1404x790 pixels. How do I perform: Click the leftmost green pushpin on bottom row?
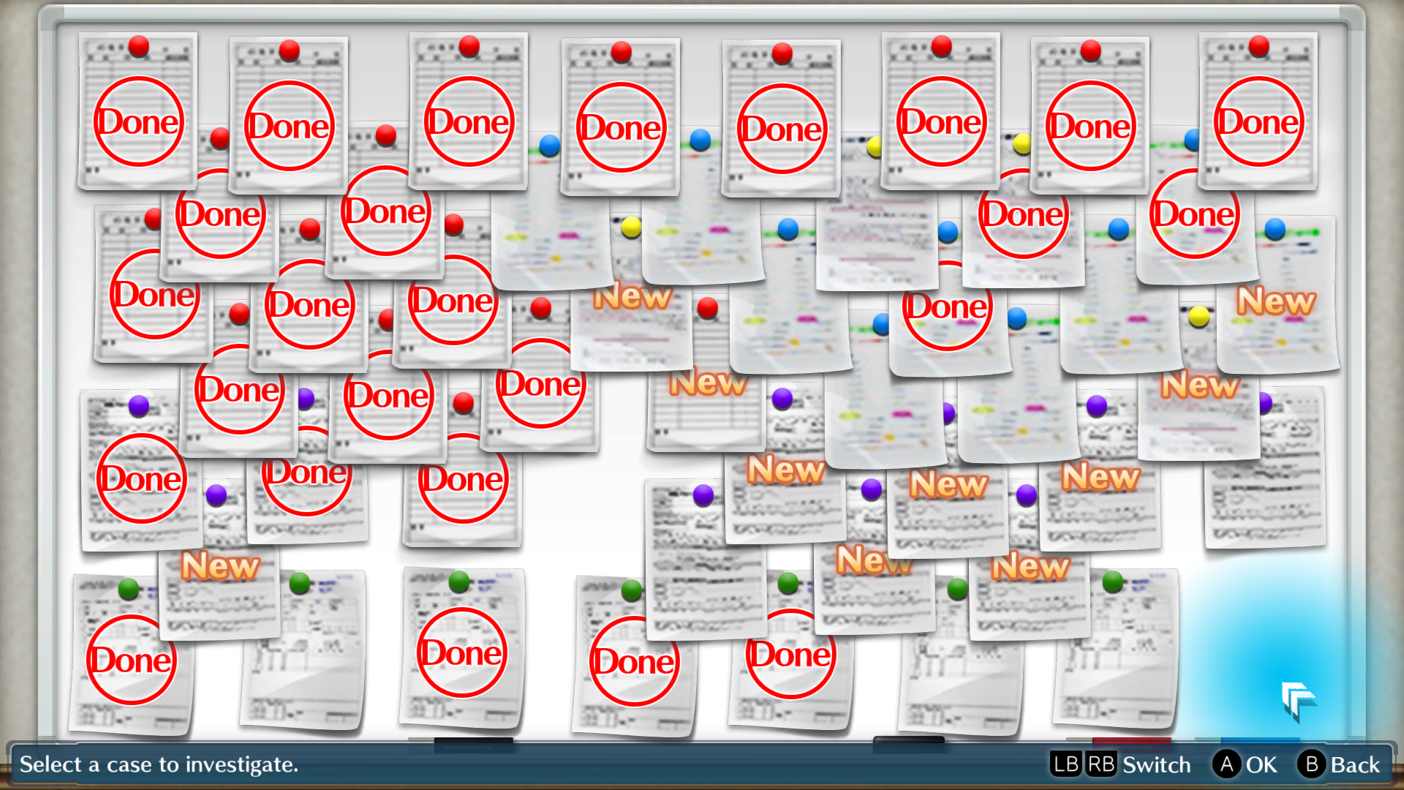pyautogui.click(x=129, y=588)
